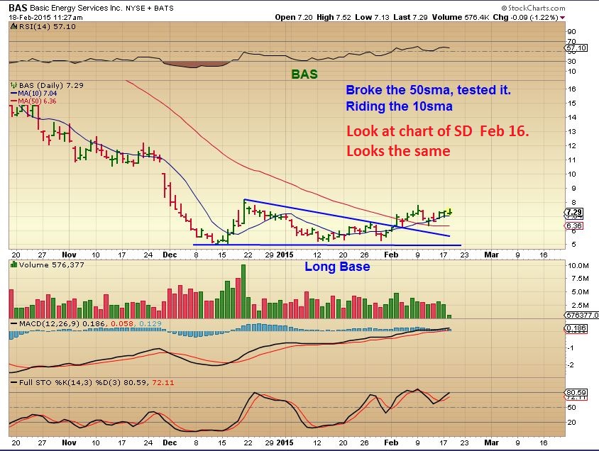Click the RSI(14) 57.10 legend text
This screenshot has height=451, width=599.
pyautogui.click(x=48, y=27)
